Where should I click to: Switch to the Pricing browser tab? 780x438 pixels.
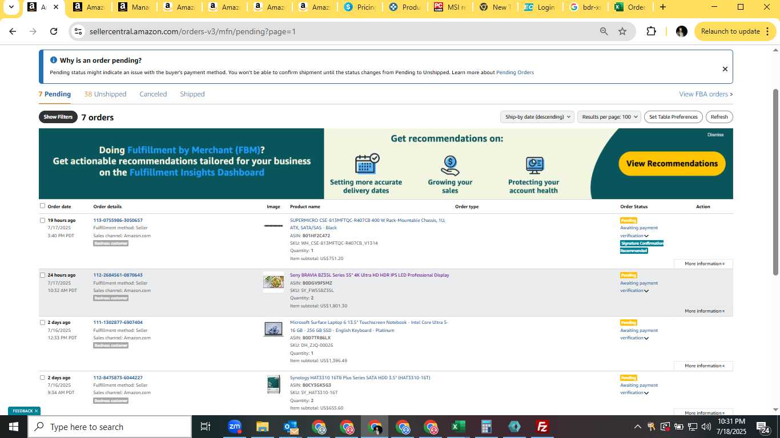[359, 7]
